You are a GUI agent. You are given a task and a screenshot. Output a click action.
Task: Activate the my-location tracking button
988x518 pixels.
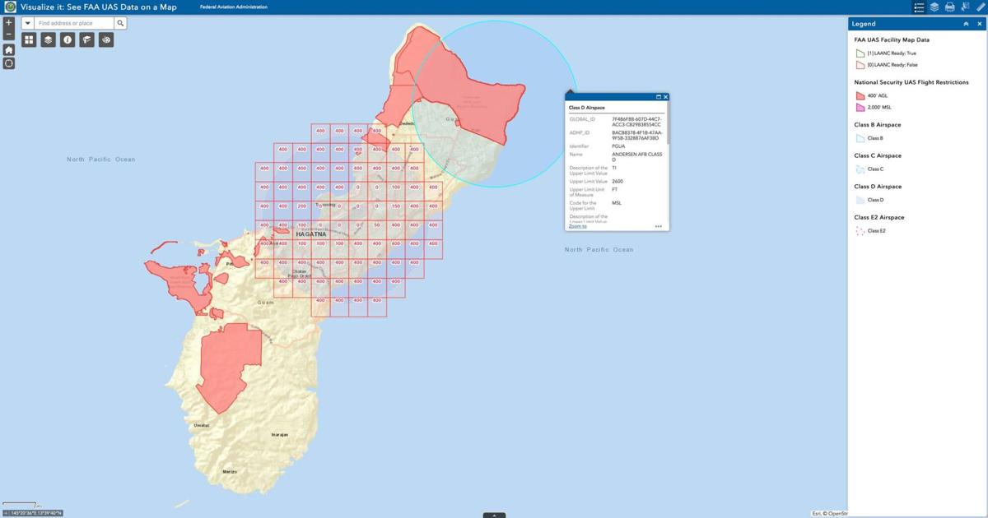pos(7,63)
